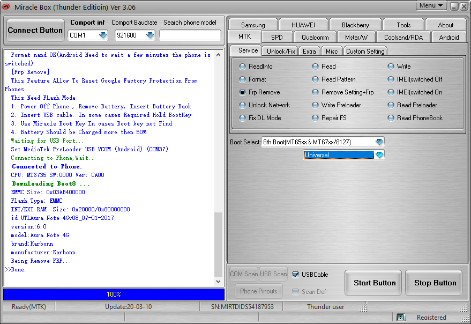Tick the Scan Def checkbox
This screenshot has height=324, width=471.
(296, 291)
